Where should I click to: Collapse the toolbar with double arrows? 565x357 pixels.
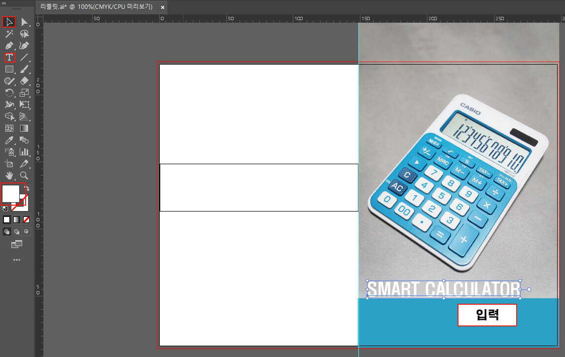(4, 3)
